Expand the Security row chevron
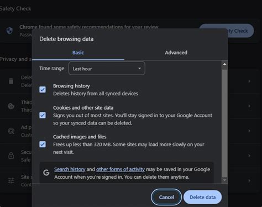 pos(249,156)
